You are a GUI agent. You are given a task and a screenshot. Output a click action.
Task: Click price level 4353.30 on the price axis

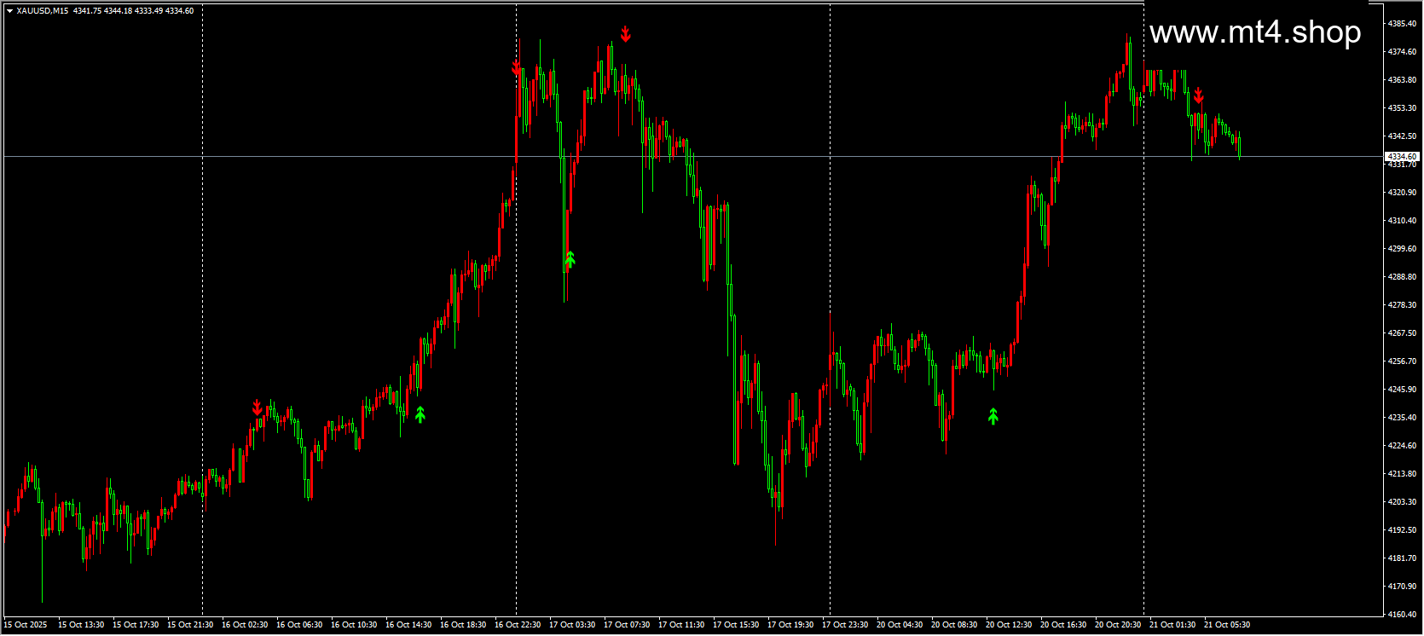[1403, 108]
